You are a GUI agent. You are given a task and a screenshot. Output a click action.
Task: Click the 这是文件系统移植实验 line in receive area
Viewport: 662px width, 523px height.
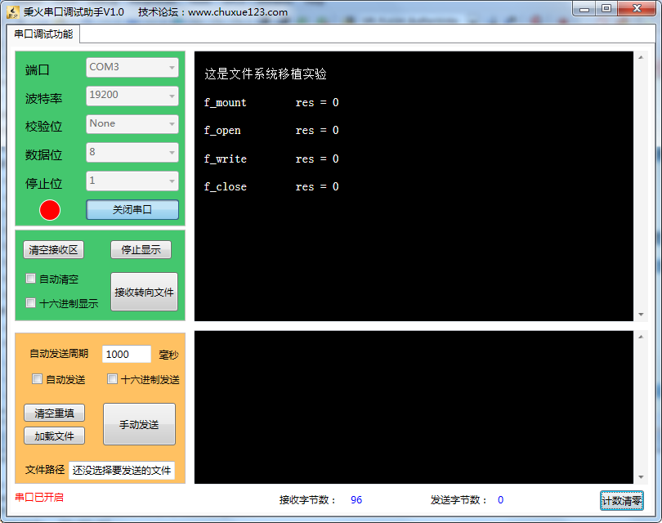coord(266,74)
